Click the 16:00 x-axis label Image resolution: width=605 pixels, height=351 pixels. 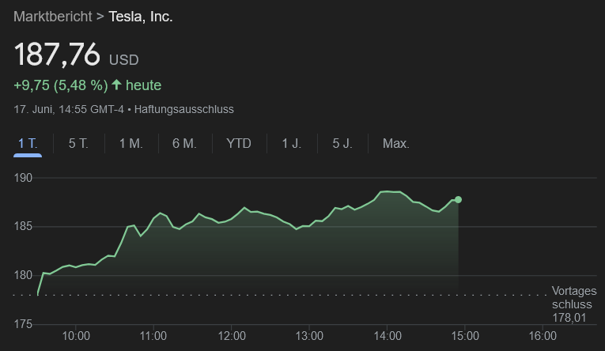pyautogui.click(x=543, y=336)
